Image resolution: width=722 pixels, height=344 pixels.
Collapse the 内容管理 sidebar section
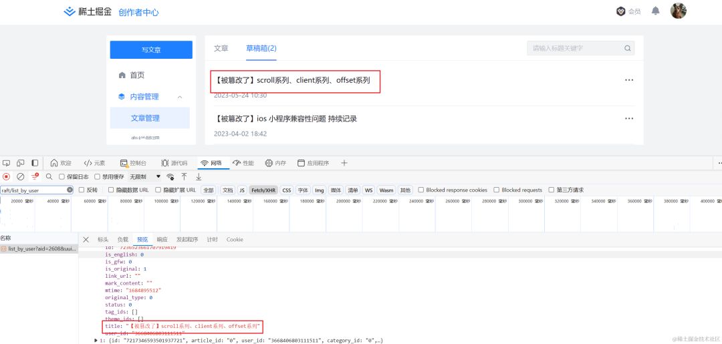point(180,97)
